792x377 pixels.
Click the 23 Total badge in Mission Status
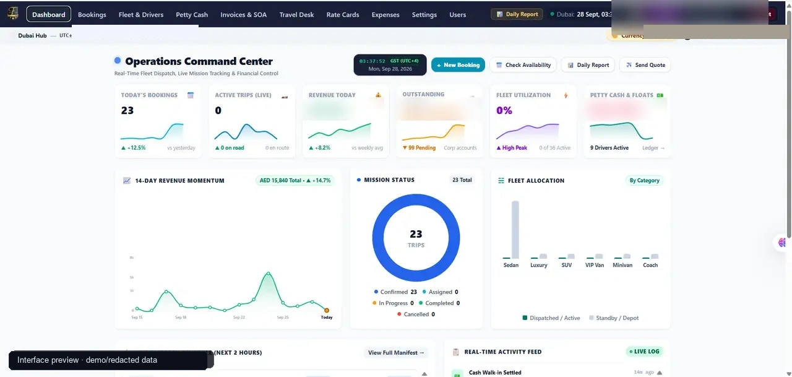[x=462, y=180]
